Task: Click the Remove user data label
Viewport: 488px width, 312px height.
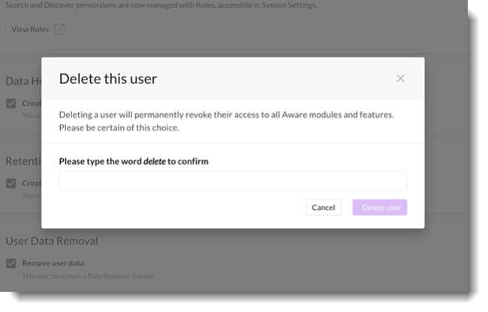Action: point(53,263)
